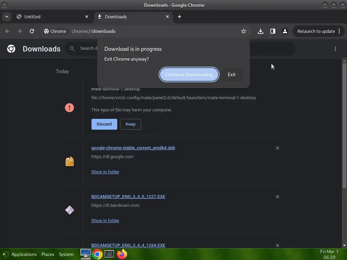Show google-chrome-stable deb file in folder
Screen dimensions: 347x260
(105, 172)
